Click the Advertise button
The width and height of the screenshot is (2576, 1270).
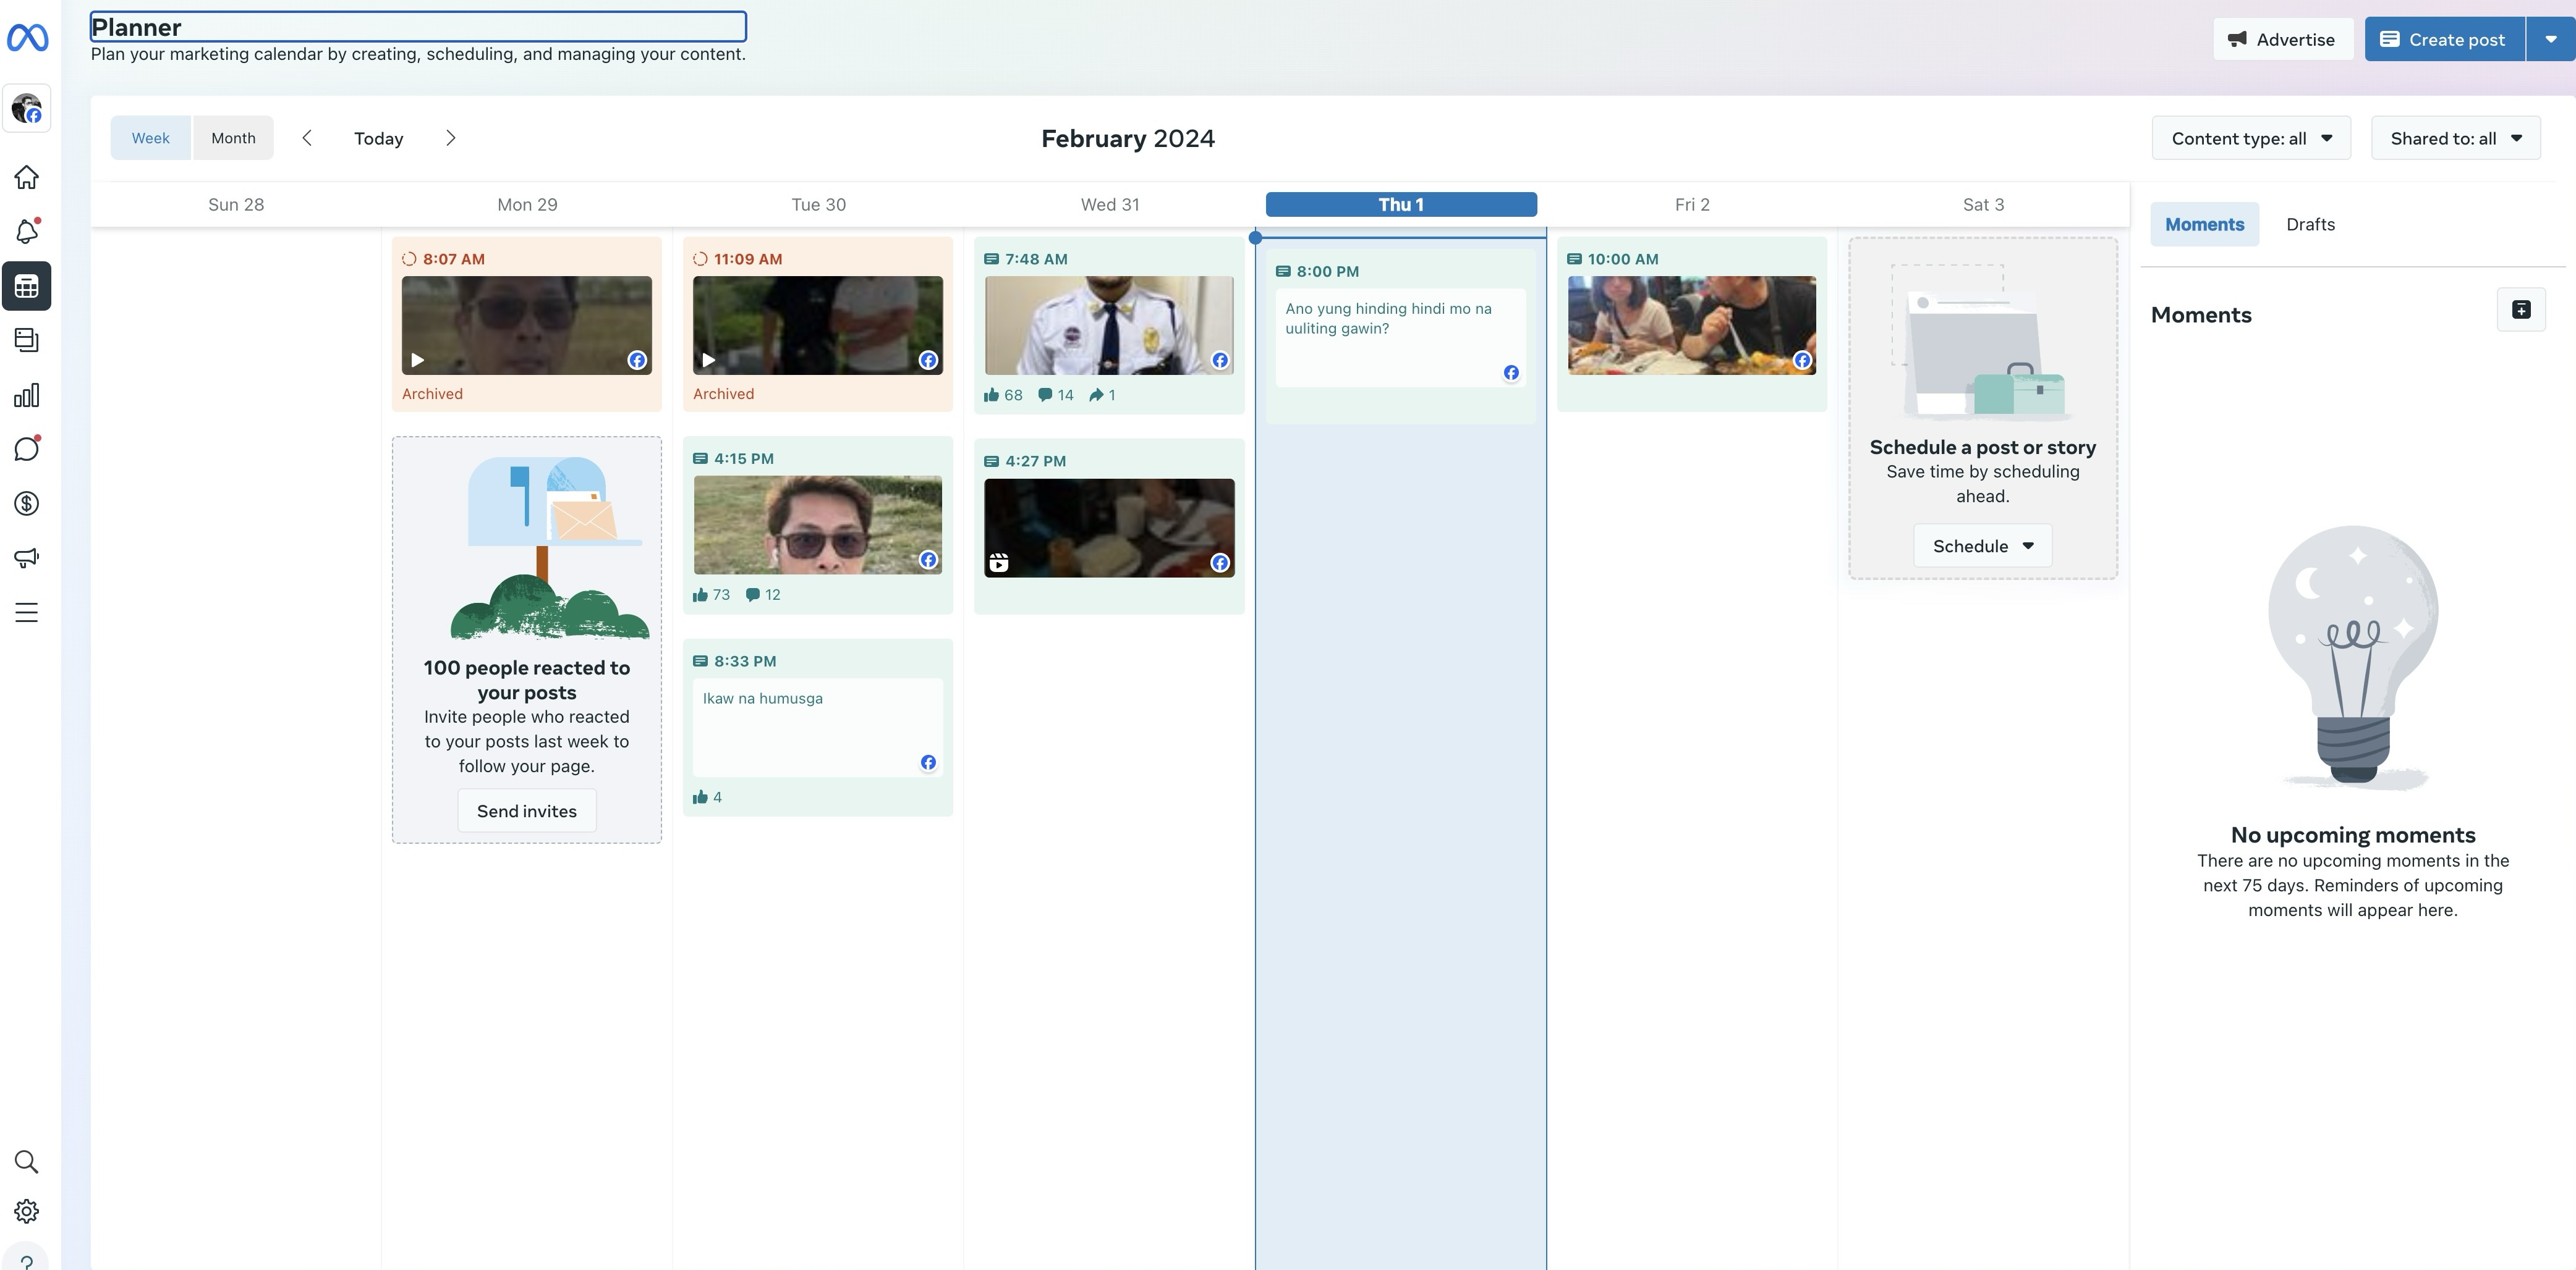click(2281, 39)
